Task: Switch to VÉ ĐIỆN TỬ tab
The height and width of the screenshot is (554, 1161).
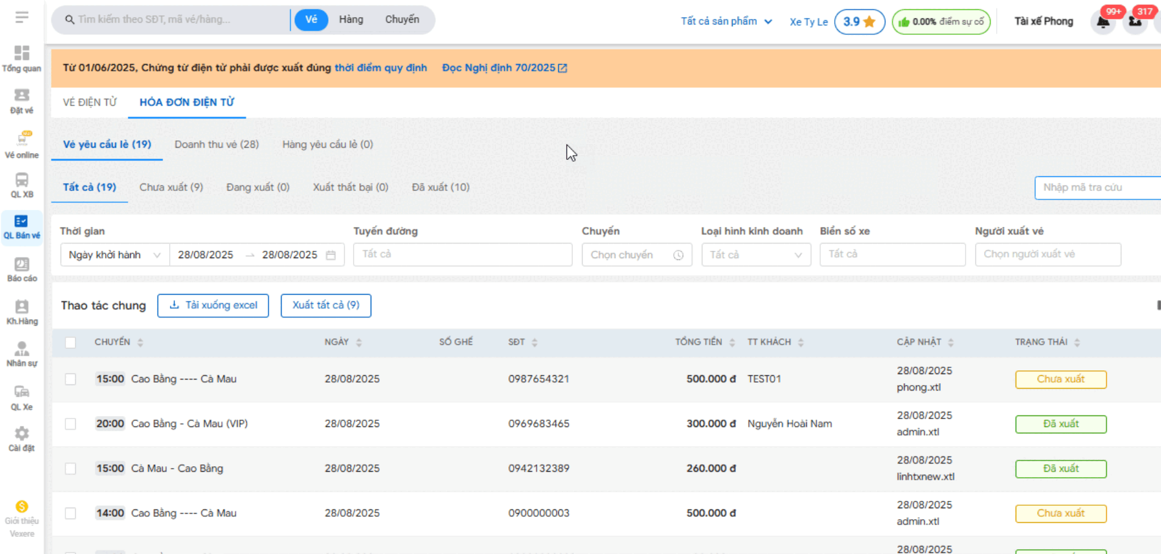Action: pos(90,103)
